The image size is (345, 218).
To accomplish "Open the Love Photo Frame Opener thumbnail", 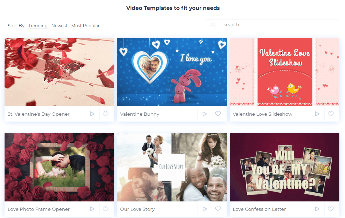I will [59, 167].
